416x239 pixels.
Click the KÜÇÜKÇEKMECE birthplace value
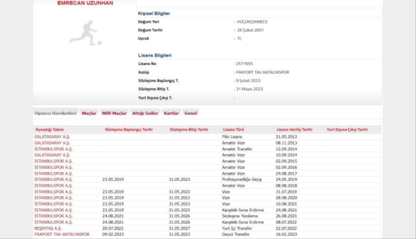click(252, 22)
